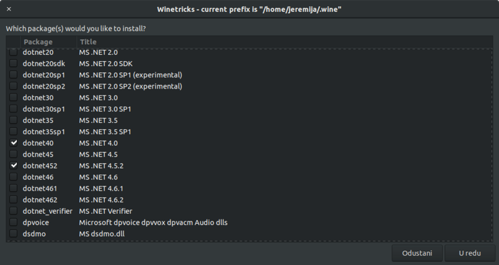Select the 'MS .NET 4.5' title

coord(99,154)
